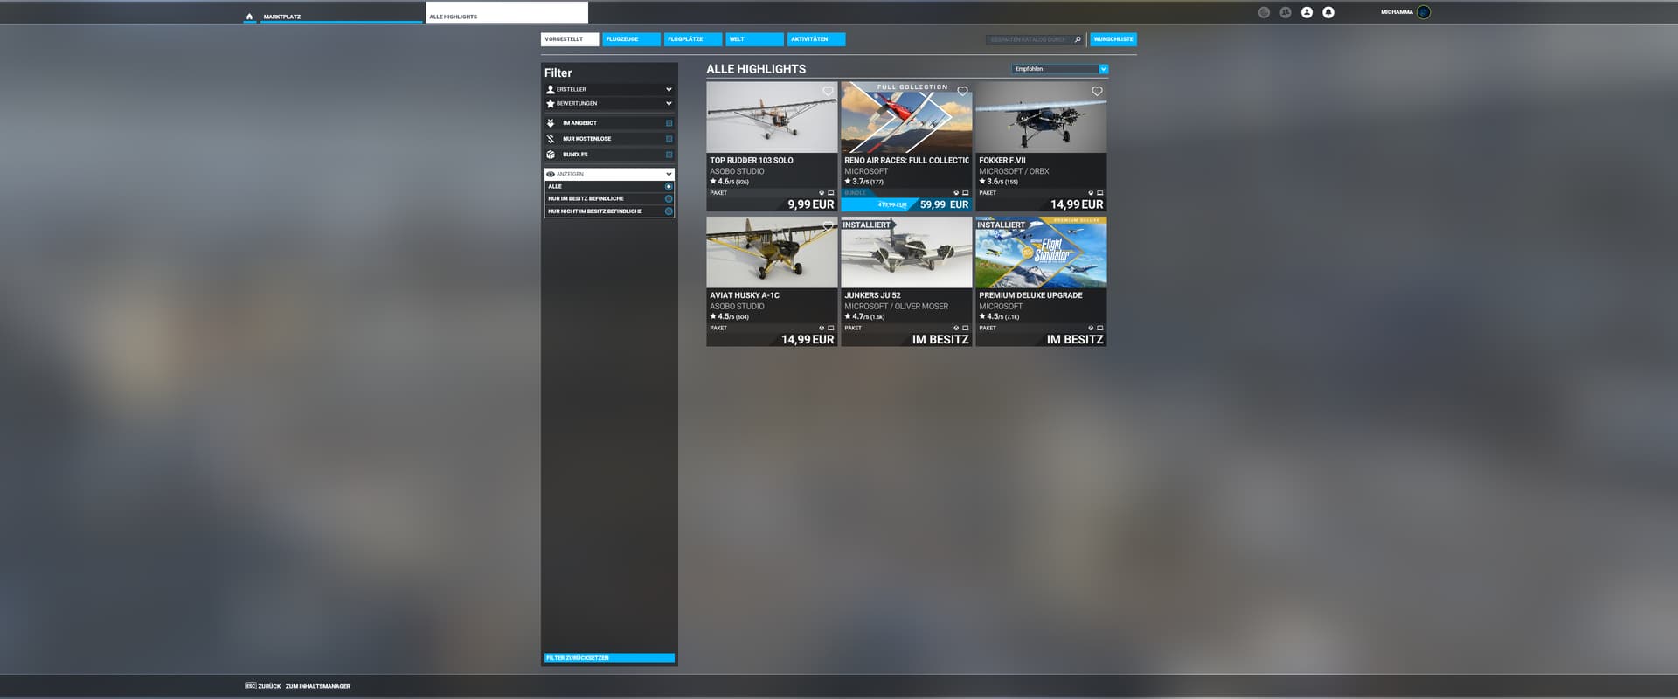1678x699 pixels.
Task: Click Premium Deluxe Im Besitz label
Action: click(x=1075, y=340)
